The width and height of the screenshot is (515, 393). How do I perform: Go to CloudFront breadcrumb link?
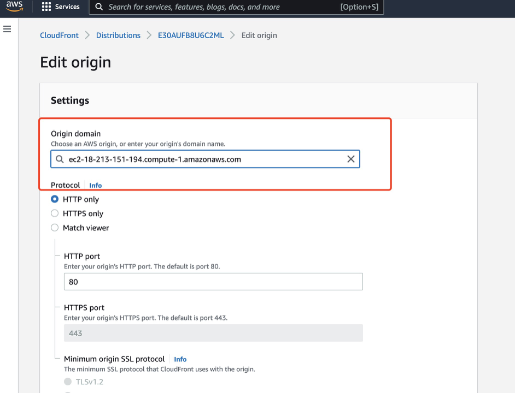tap(60, 35)
